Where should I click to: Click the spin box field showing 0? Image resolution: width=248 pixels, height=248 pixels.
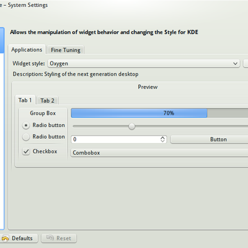(118, 139)
